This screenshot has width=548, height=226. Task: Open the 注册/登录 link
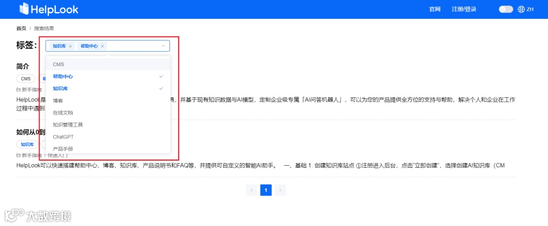pyautogui.click(x=464, y=10)
